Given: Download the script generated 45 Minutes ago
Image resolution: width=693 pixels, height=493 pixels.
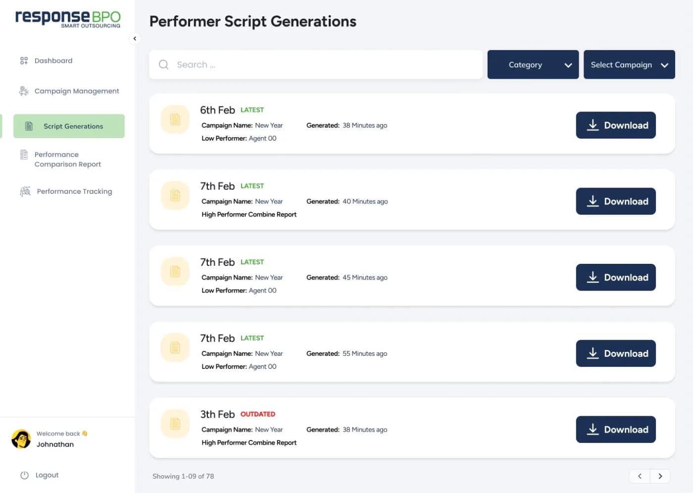Looking at the screenshot, I should [x=616, y=277].
